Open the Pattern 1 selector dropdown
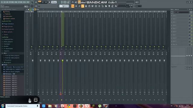 click(64, 6)
